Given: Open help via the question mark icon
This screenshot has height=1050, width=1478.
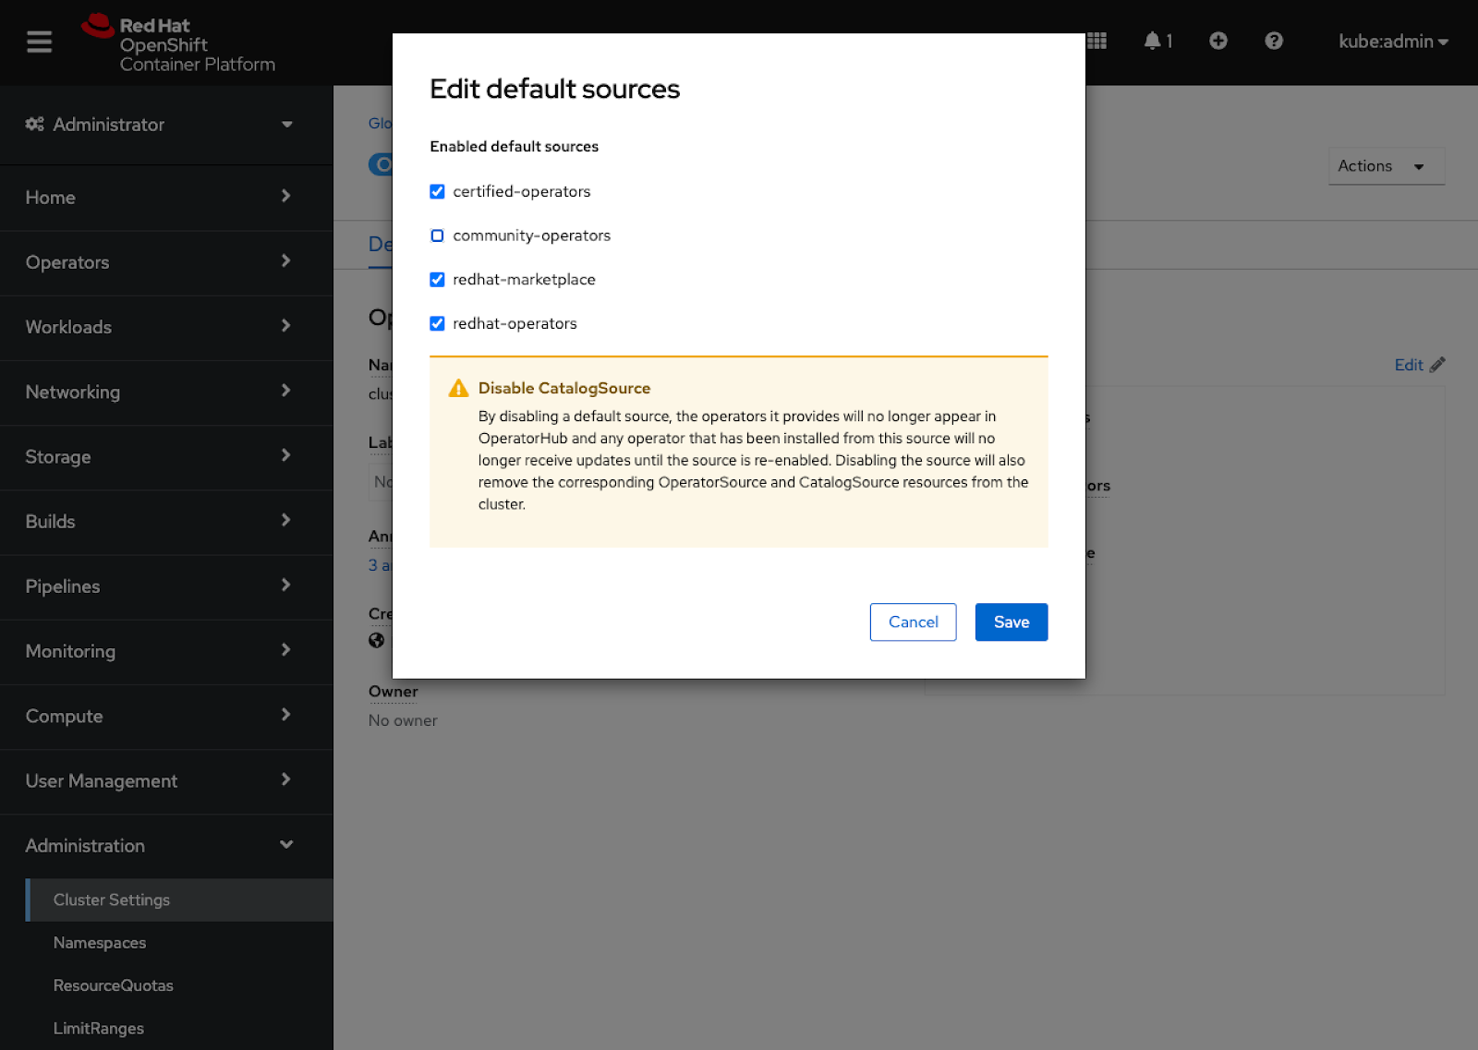Looking at the screenshot, I should pos(1274,41).
